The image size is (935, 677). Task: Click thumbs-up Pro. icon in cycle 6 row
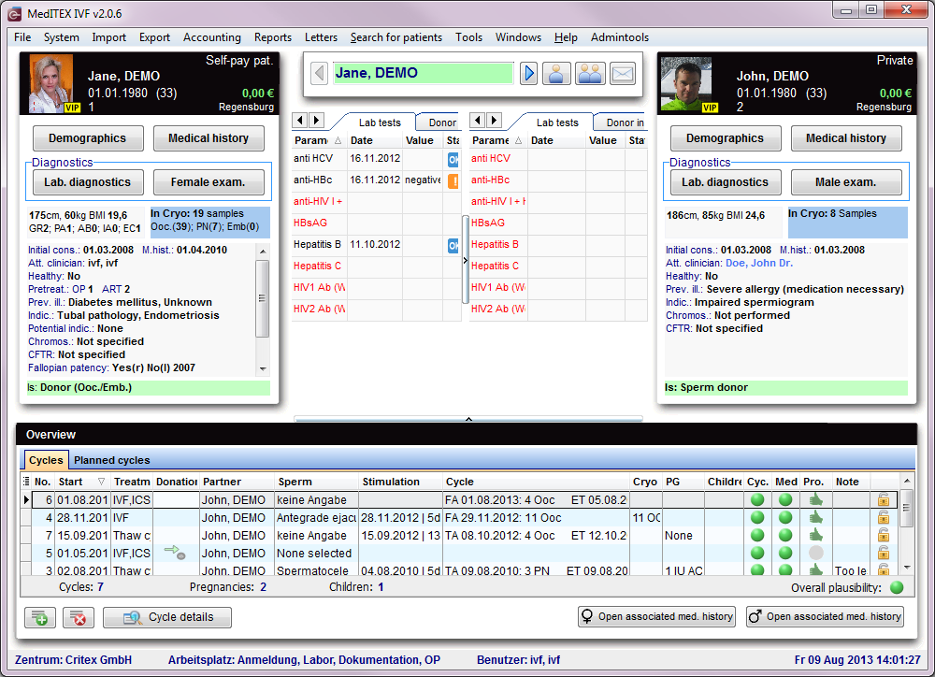pyautogui.click(x=815, y=499)
